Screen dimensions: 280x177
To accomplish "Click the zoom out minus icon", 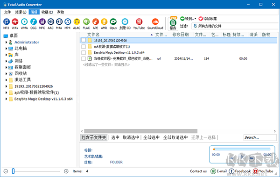I will pyautogui.click(x=6, y=171).
